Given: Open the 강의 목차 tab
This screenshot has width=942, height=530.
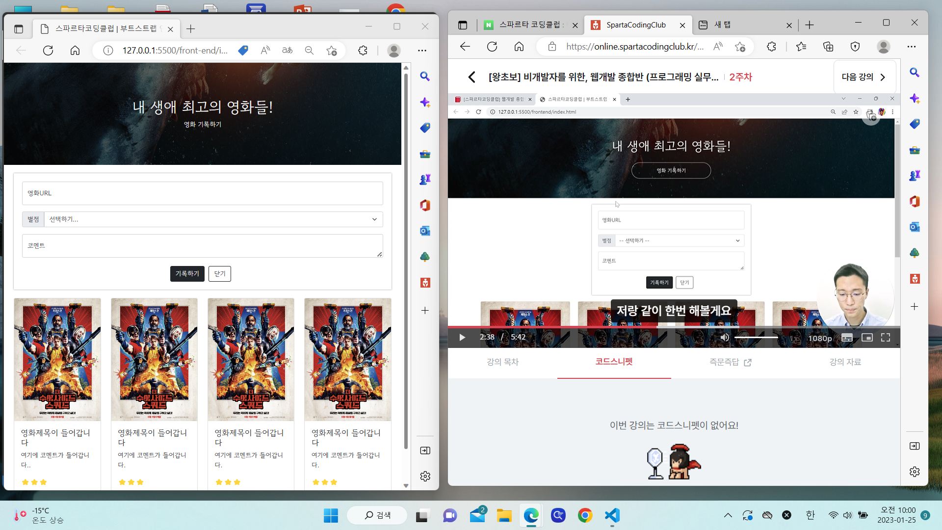Looking at the screenshot, I should [502, 362].
